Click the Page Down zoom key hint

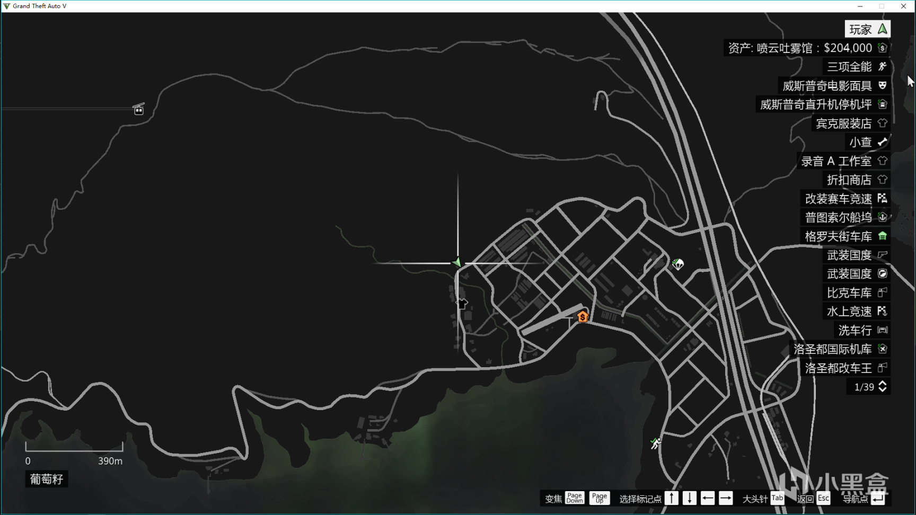click(x=575, y=498)
